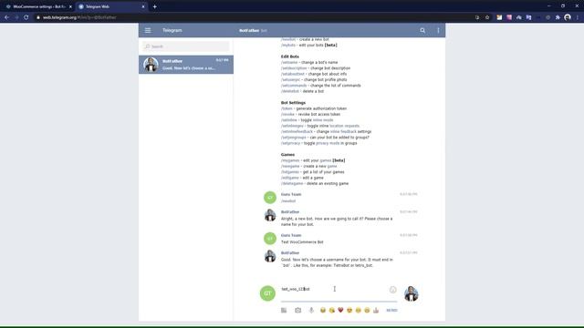
Task: Insert the first grinning face emoji
Action: [x=322, y=310]
